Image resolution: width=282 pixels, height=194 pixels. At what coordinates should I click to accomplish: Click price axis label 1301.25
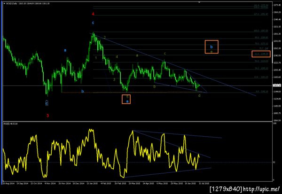[277, 34]
